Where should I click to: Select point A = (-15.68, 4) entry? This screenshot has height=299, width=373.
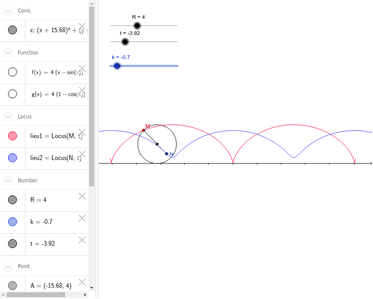click(x=51, y=286)
